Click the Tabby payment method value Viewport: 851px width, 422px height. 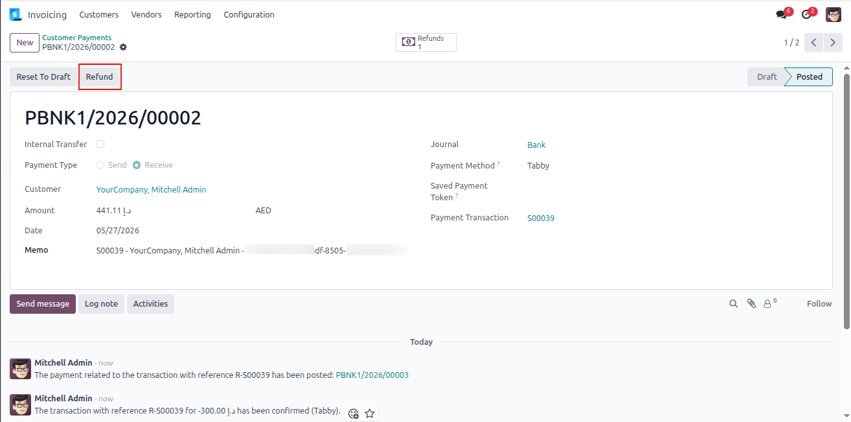click(x=538, y=166)
